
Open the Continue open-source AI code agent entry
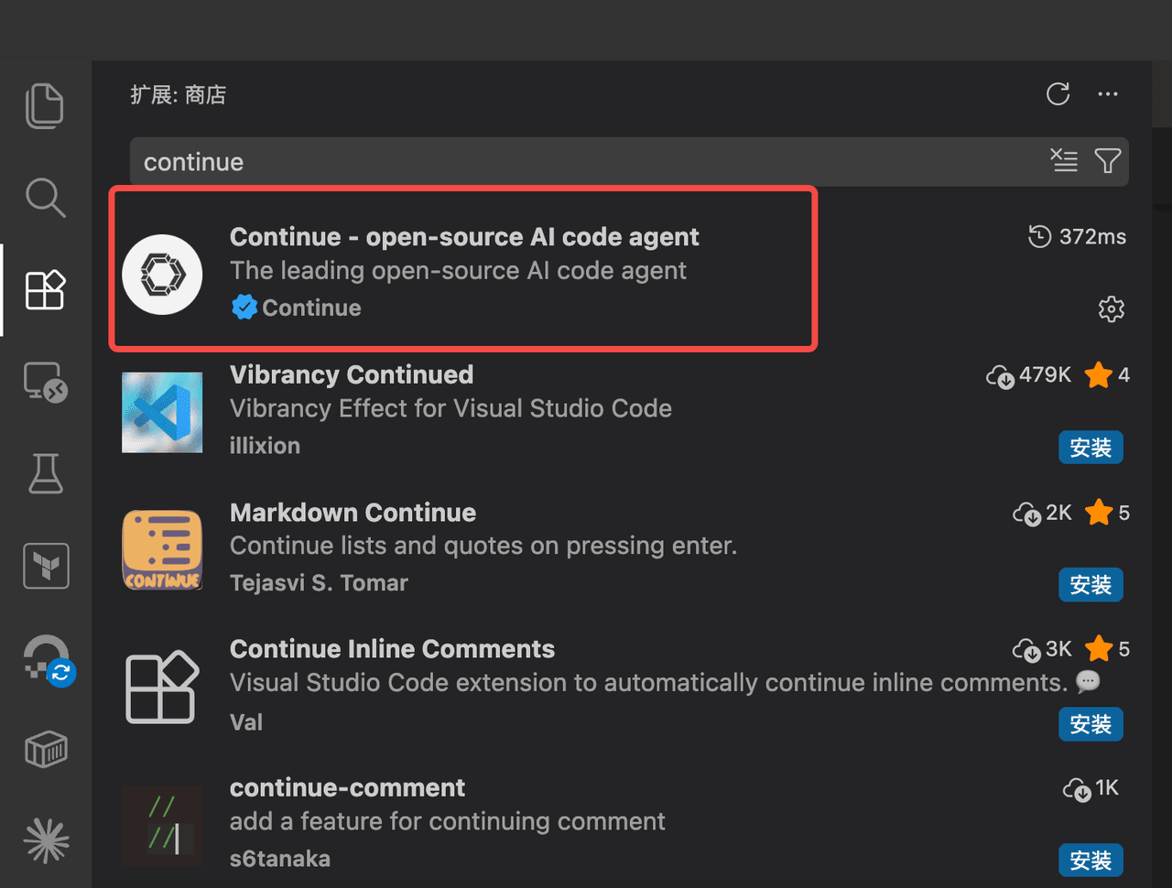point(463,237)
